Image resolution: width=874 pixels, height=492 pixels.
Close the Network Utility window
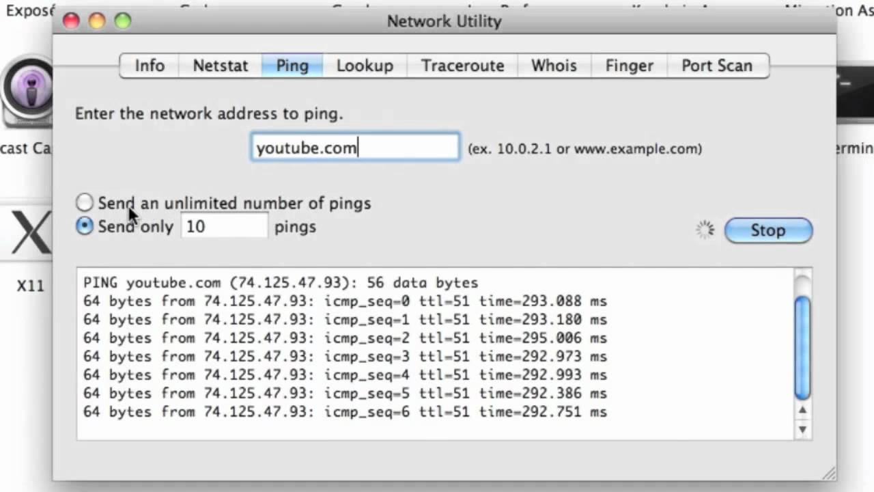[71, 21]
